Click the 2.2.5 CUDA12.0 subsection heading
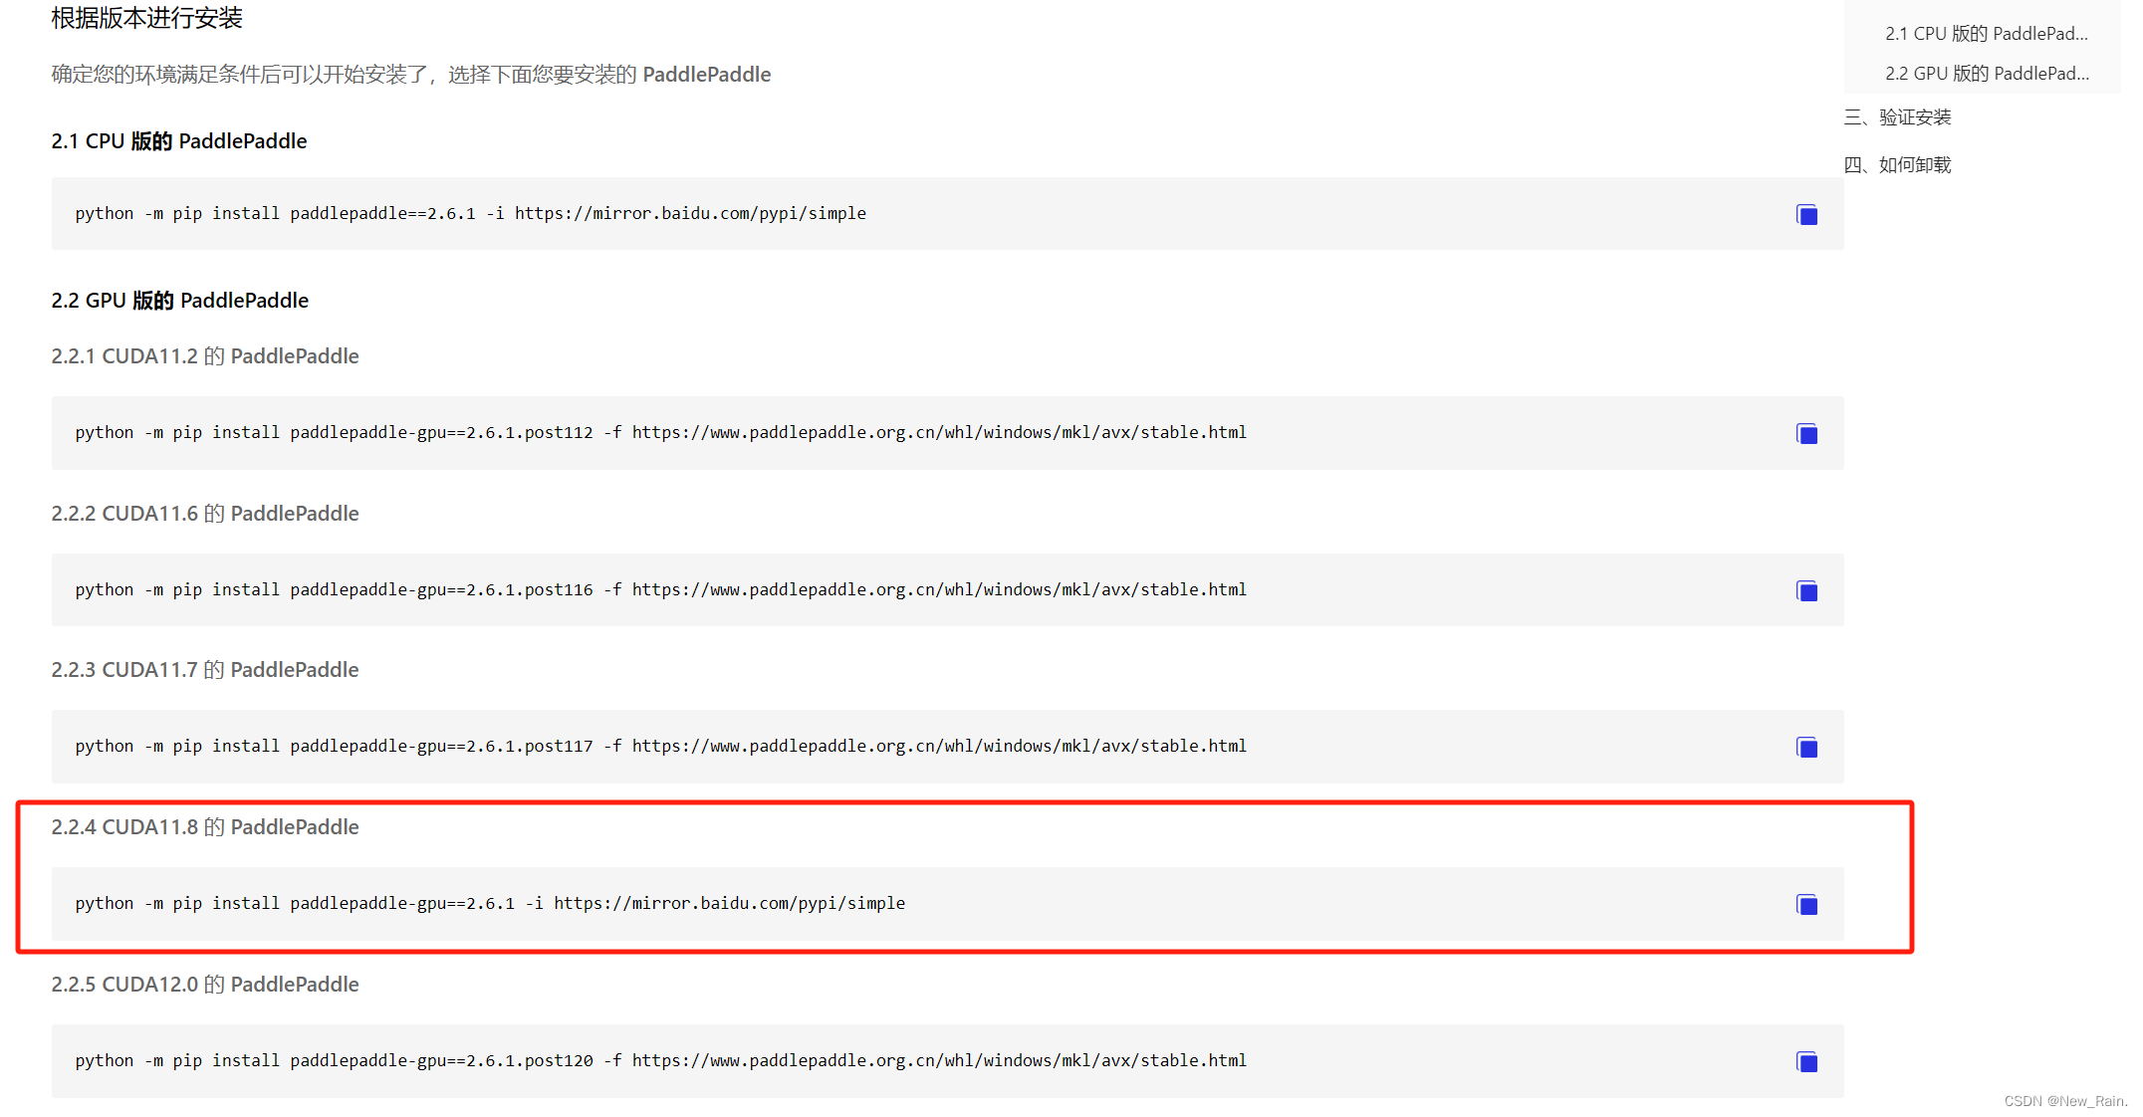 click(205, 985)
